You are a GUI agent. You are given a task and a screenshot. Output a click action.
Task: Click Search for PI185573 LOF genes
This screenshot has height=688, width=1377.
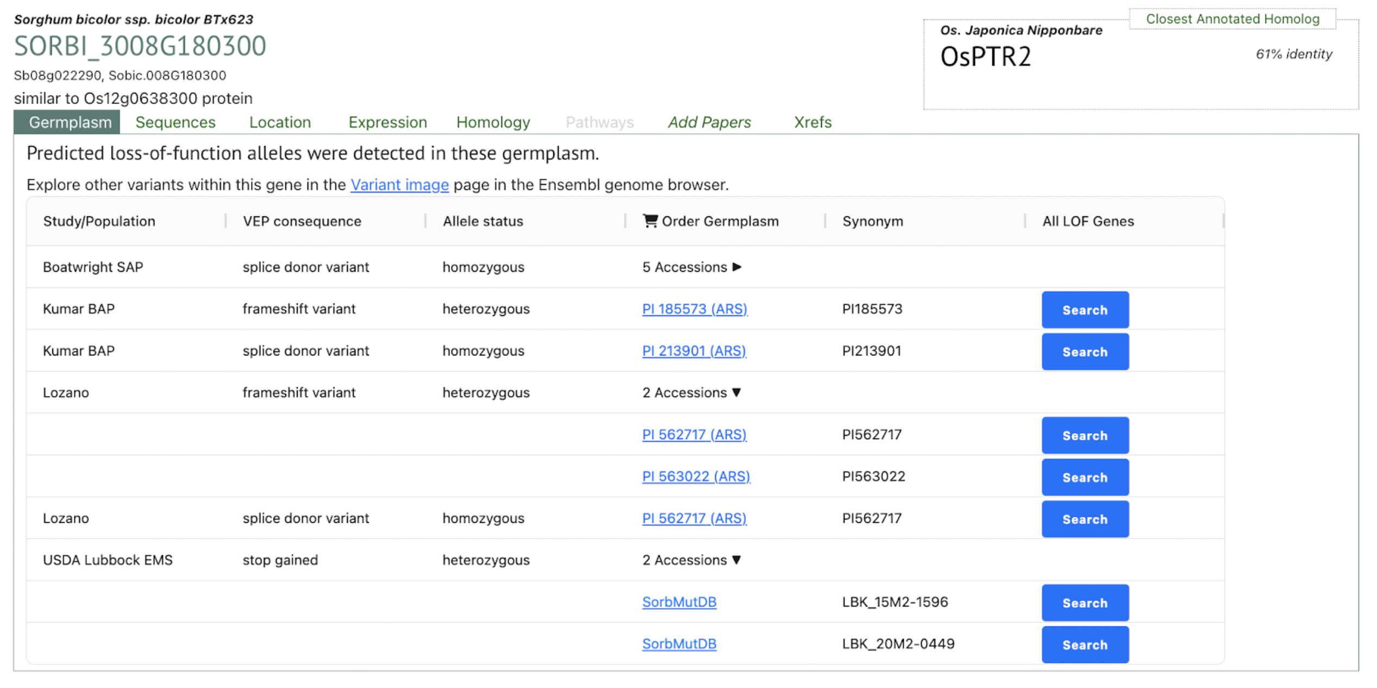click(x=1085, y=310)
